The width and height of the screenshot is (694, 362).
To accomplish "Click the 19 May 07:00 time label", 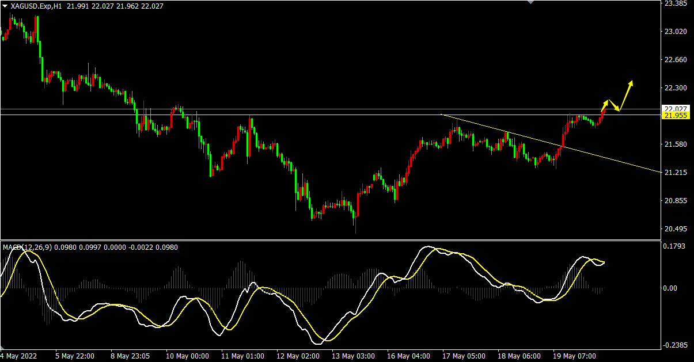I will [576, 356].
